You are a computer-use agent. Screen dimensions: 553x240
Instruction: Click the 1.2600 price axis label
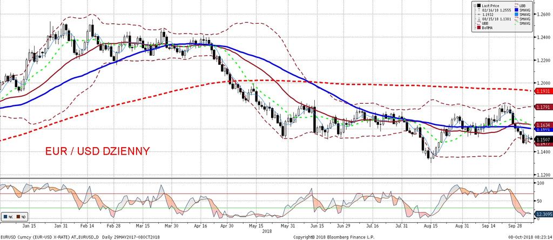[x=543, y=14]
